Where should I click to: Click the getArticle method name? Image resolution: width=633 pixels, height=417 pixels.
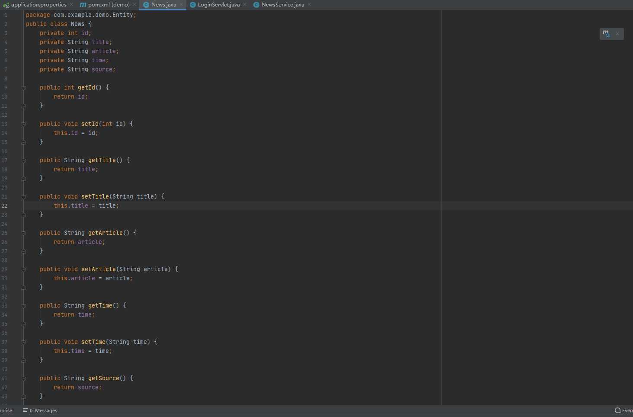click(x=105, y=233)
